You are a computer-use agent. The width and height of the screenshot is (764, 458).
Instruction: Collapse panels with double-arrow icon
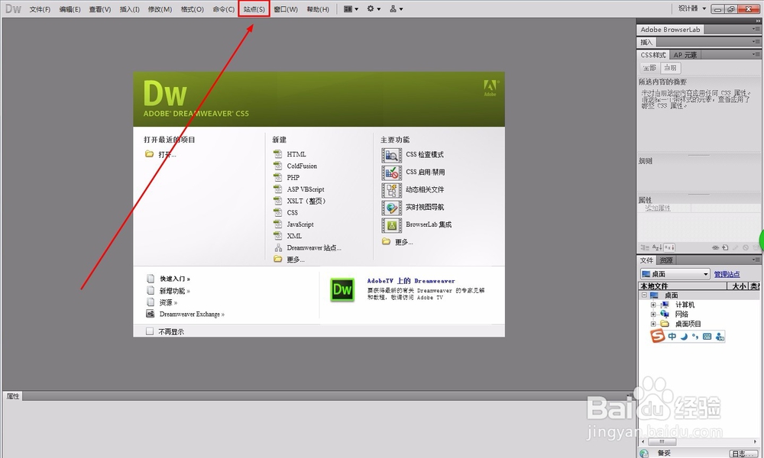pyautogui.click(x=758, y=21)
